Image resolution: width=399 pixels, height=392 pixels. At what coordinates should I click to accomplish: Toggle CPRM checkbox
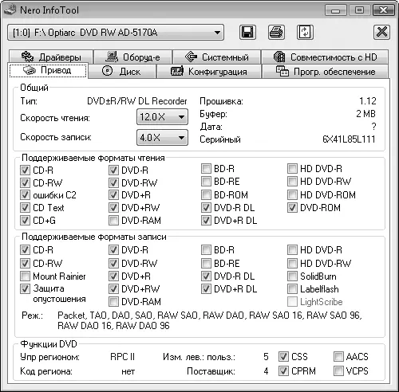[x=283, y=371]
